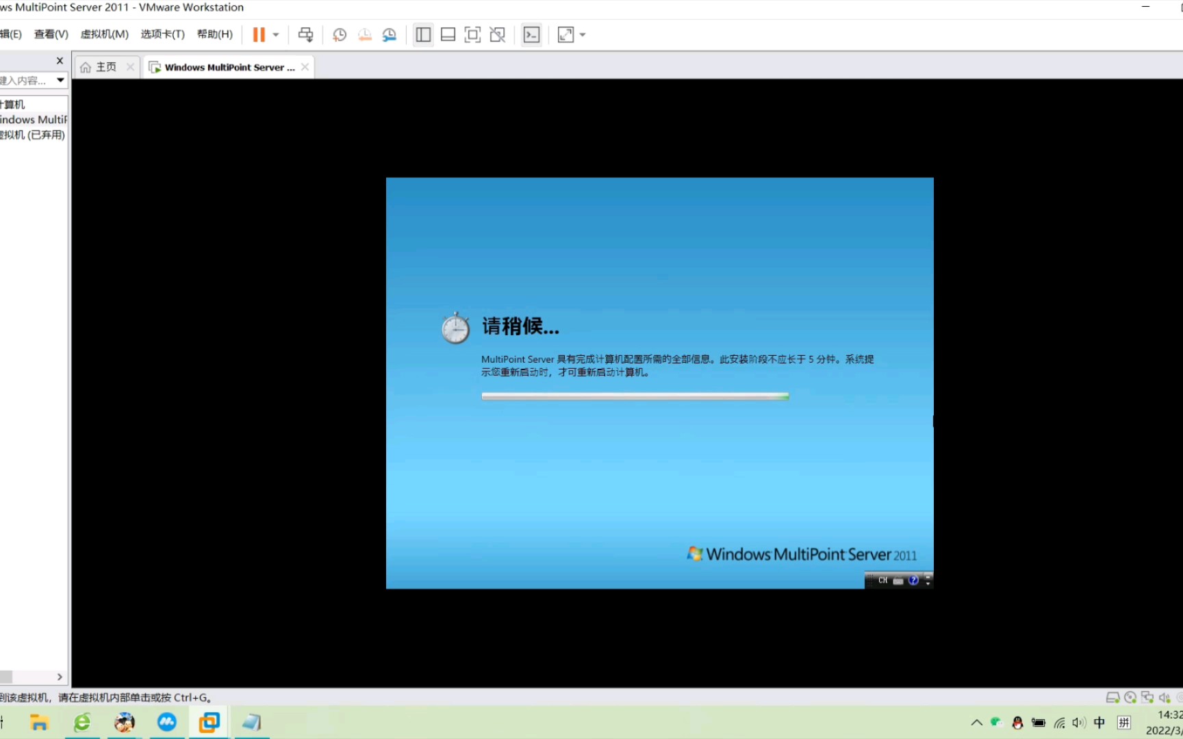Send Ctrl+Alt+Del to the virtual machine
The width and height of the screenshot is (1183, 739).
[305, 35]
